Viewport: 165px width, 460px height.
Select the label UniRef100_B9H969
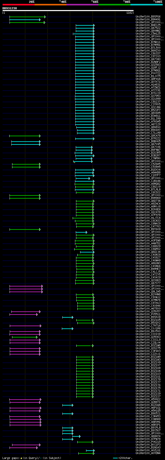click(x=148, y=198)
